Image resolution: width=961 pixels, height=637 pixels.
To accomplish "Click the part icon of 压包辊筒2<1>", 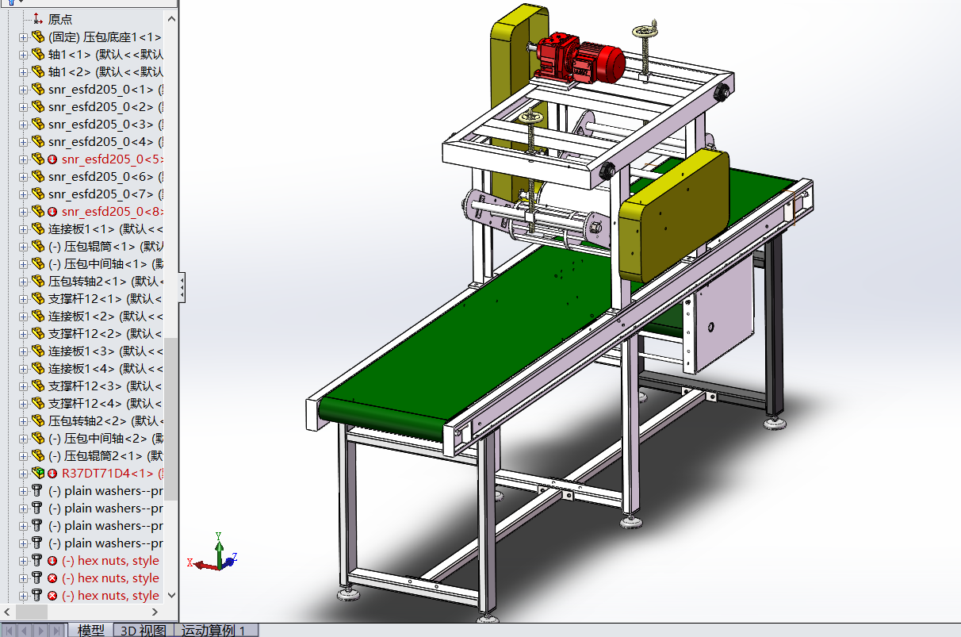I will (x=38, y=455).
